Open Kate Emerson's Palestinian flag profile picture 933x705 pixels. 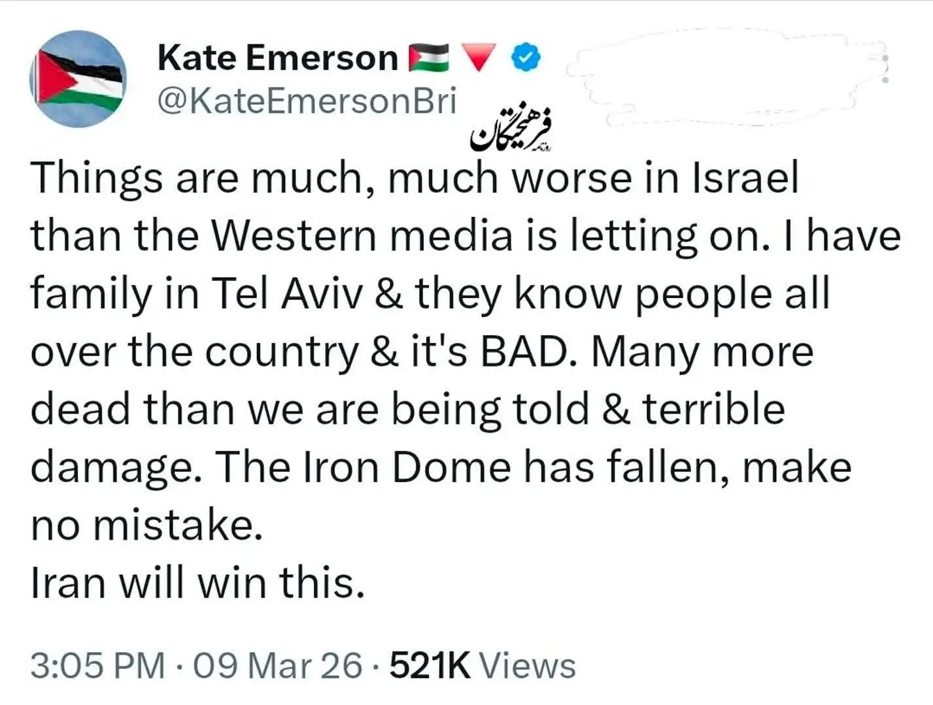coord(78,78)
